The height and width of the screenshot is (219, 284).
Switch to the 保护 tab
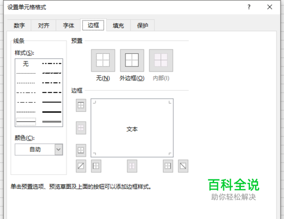(143, 26)
